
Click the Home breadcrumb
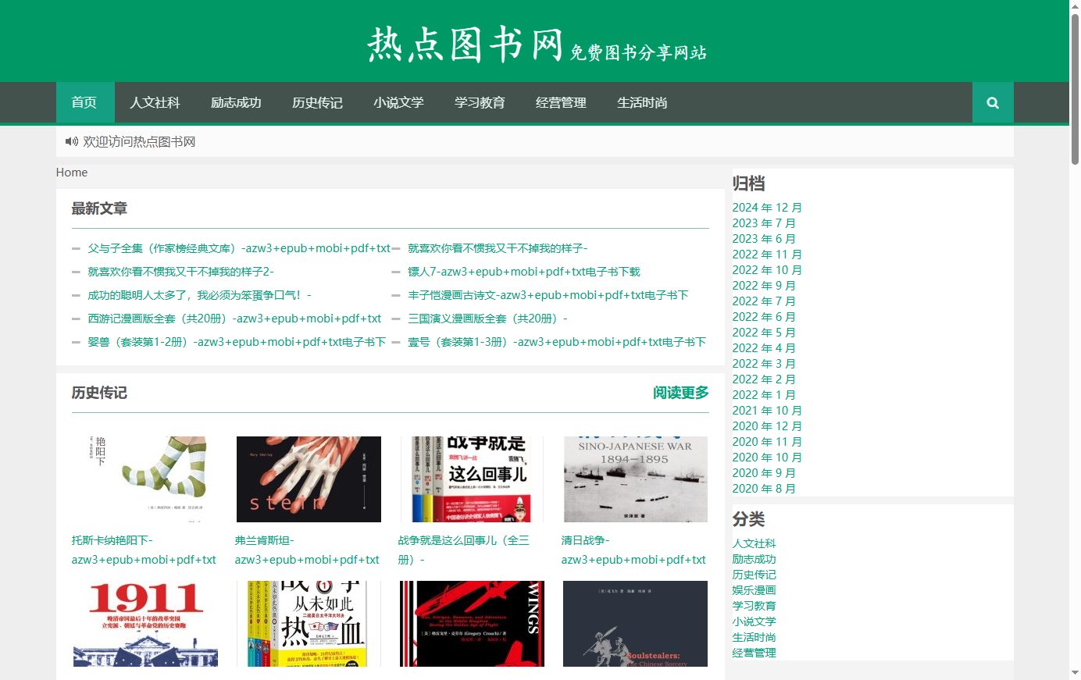[x=72, y=173]
